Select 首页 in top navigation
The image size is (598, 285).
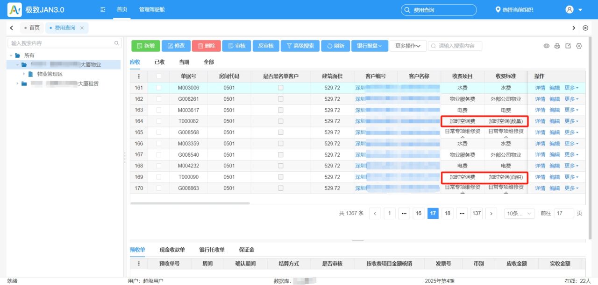pos(121,10)
